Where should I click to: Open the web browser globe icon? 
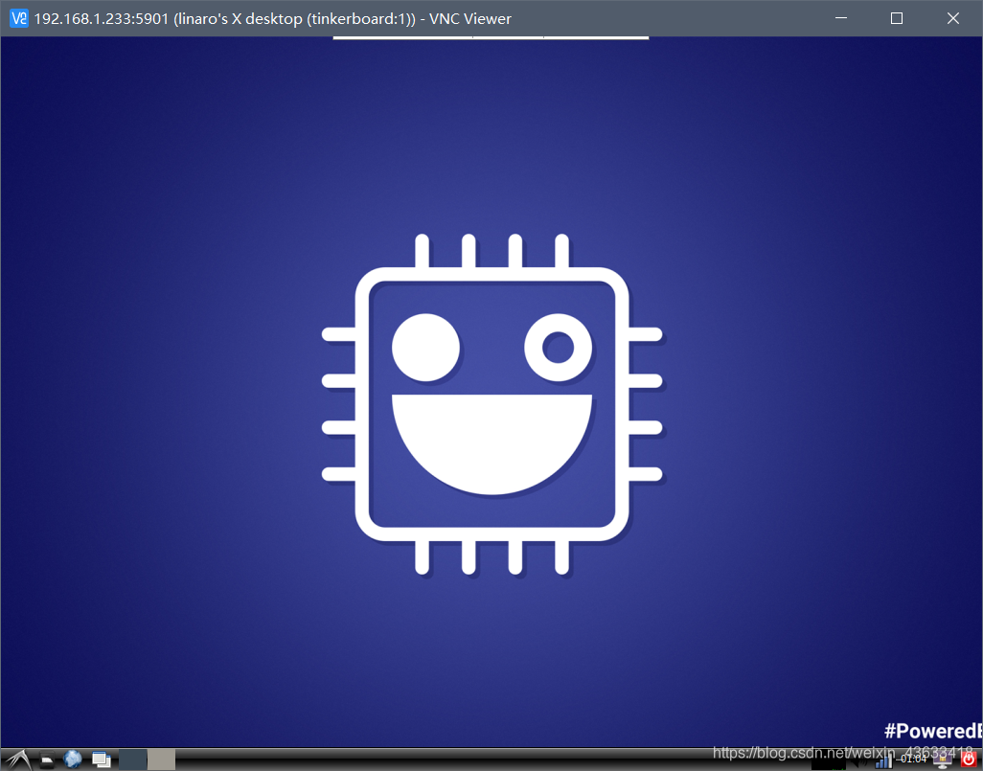(x=73, y=760)
